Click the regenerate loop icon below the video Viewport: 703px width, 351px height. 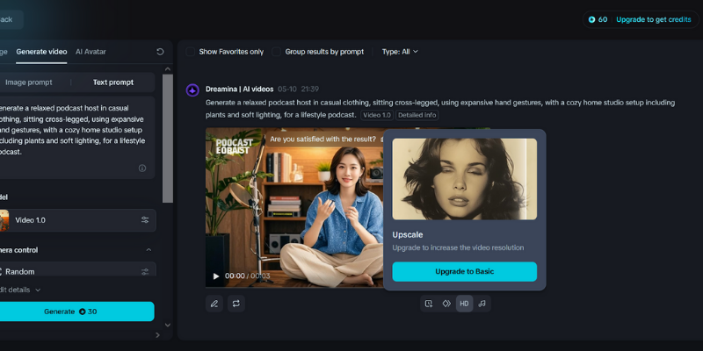click(x=236, y=304)
